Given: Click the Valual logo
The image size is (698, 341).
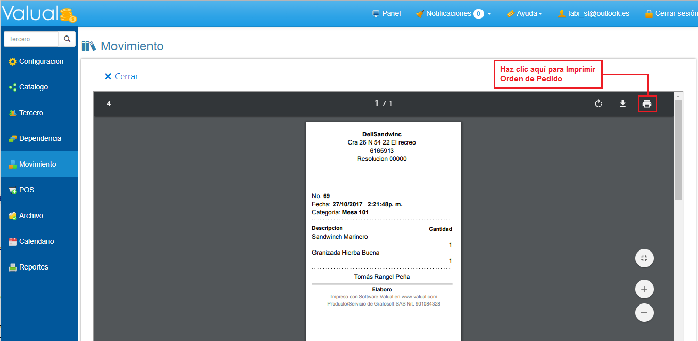Looking at the screenshot, I should click(x=39, y=13).
